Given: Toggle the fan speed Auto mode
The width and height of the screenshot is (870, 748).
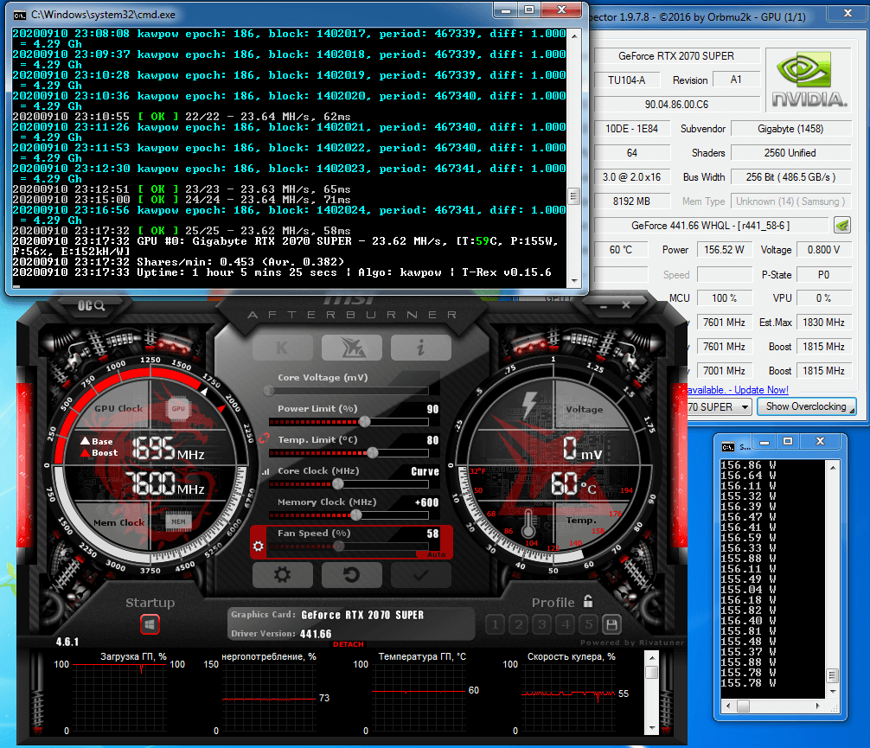Looking at the screenshot, I should tap(437, 554).
